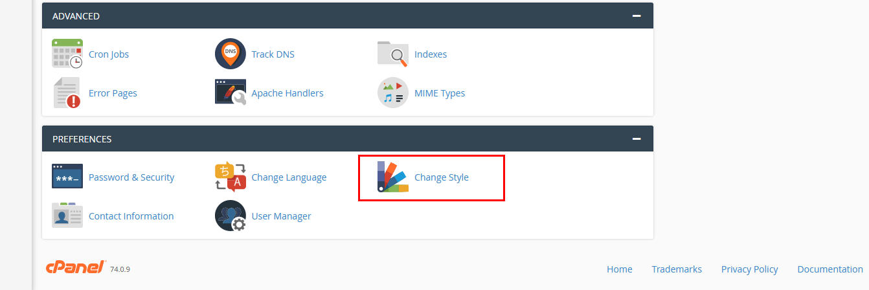Click the Change Language translation icon
The height and width of the screenshot is (290, 869).
pos(230,177)
